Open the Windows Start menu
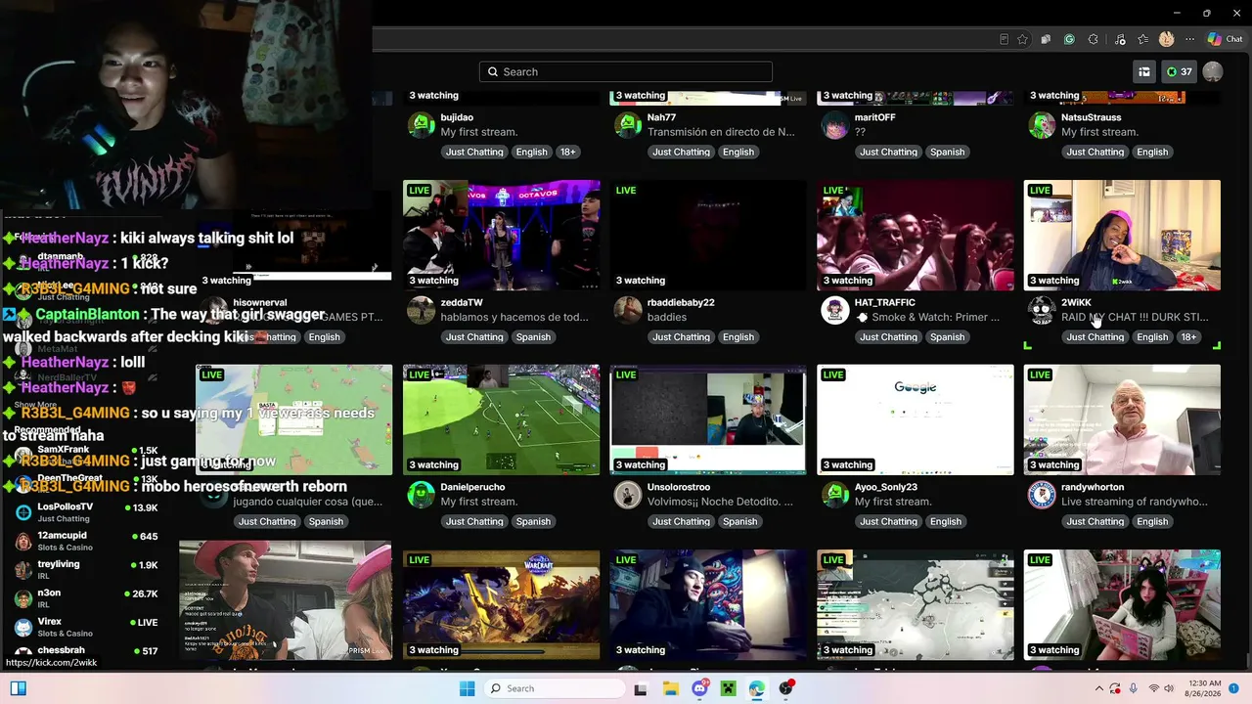This screenshot has width=1252, height=704. point(467,688)
